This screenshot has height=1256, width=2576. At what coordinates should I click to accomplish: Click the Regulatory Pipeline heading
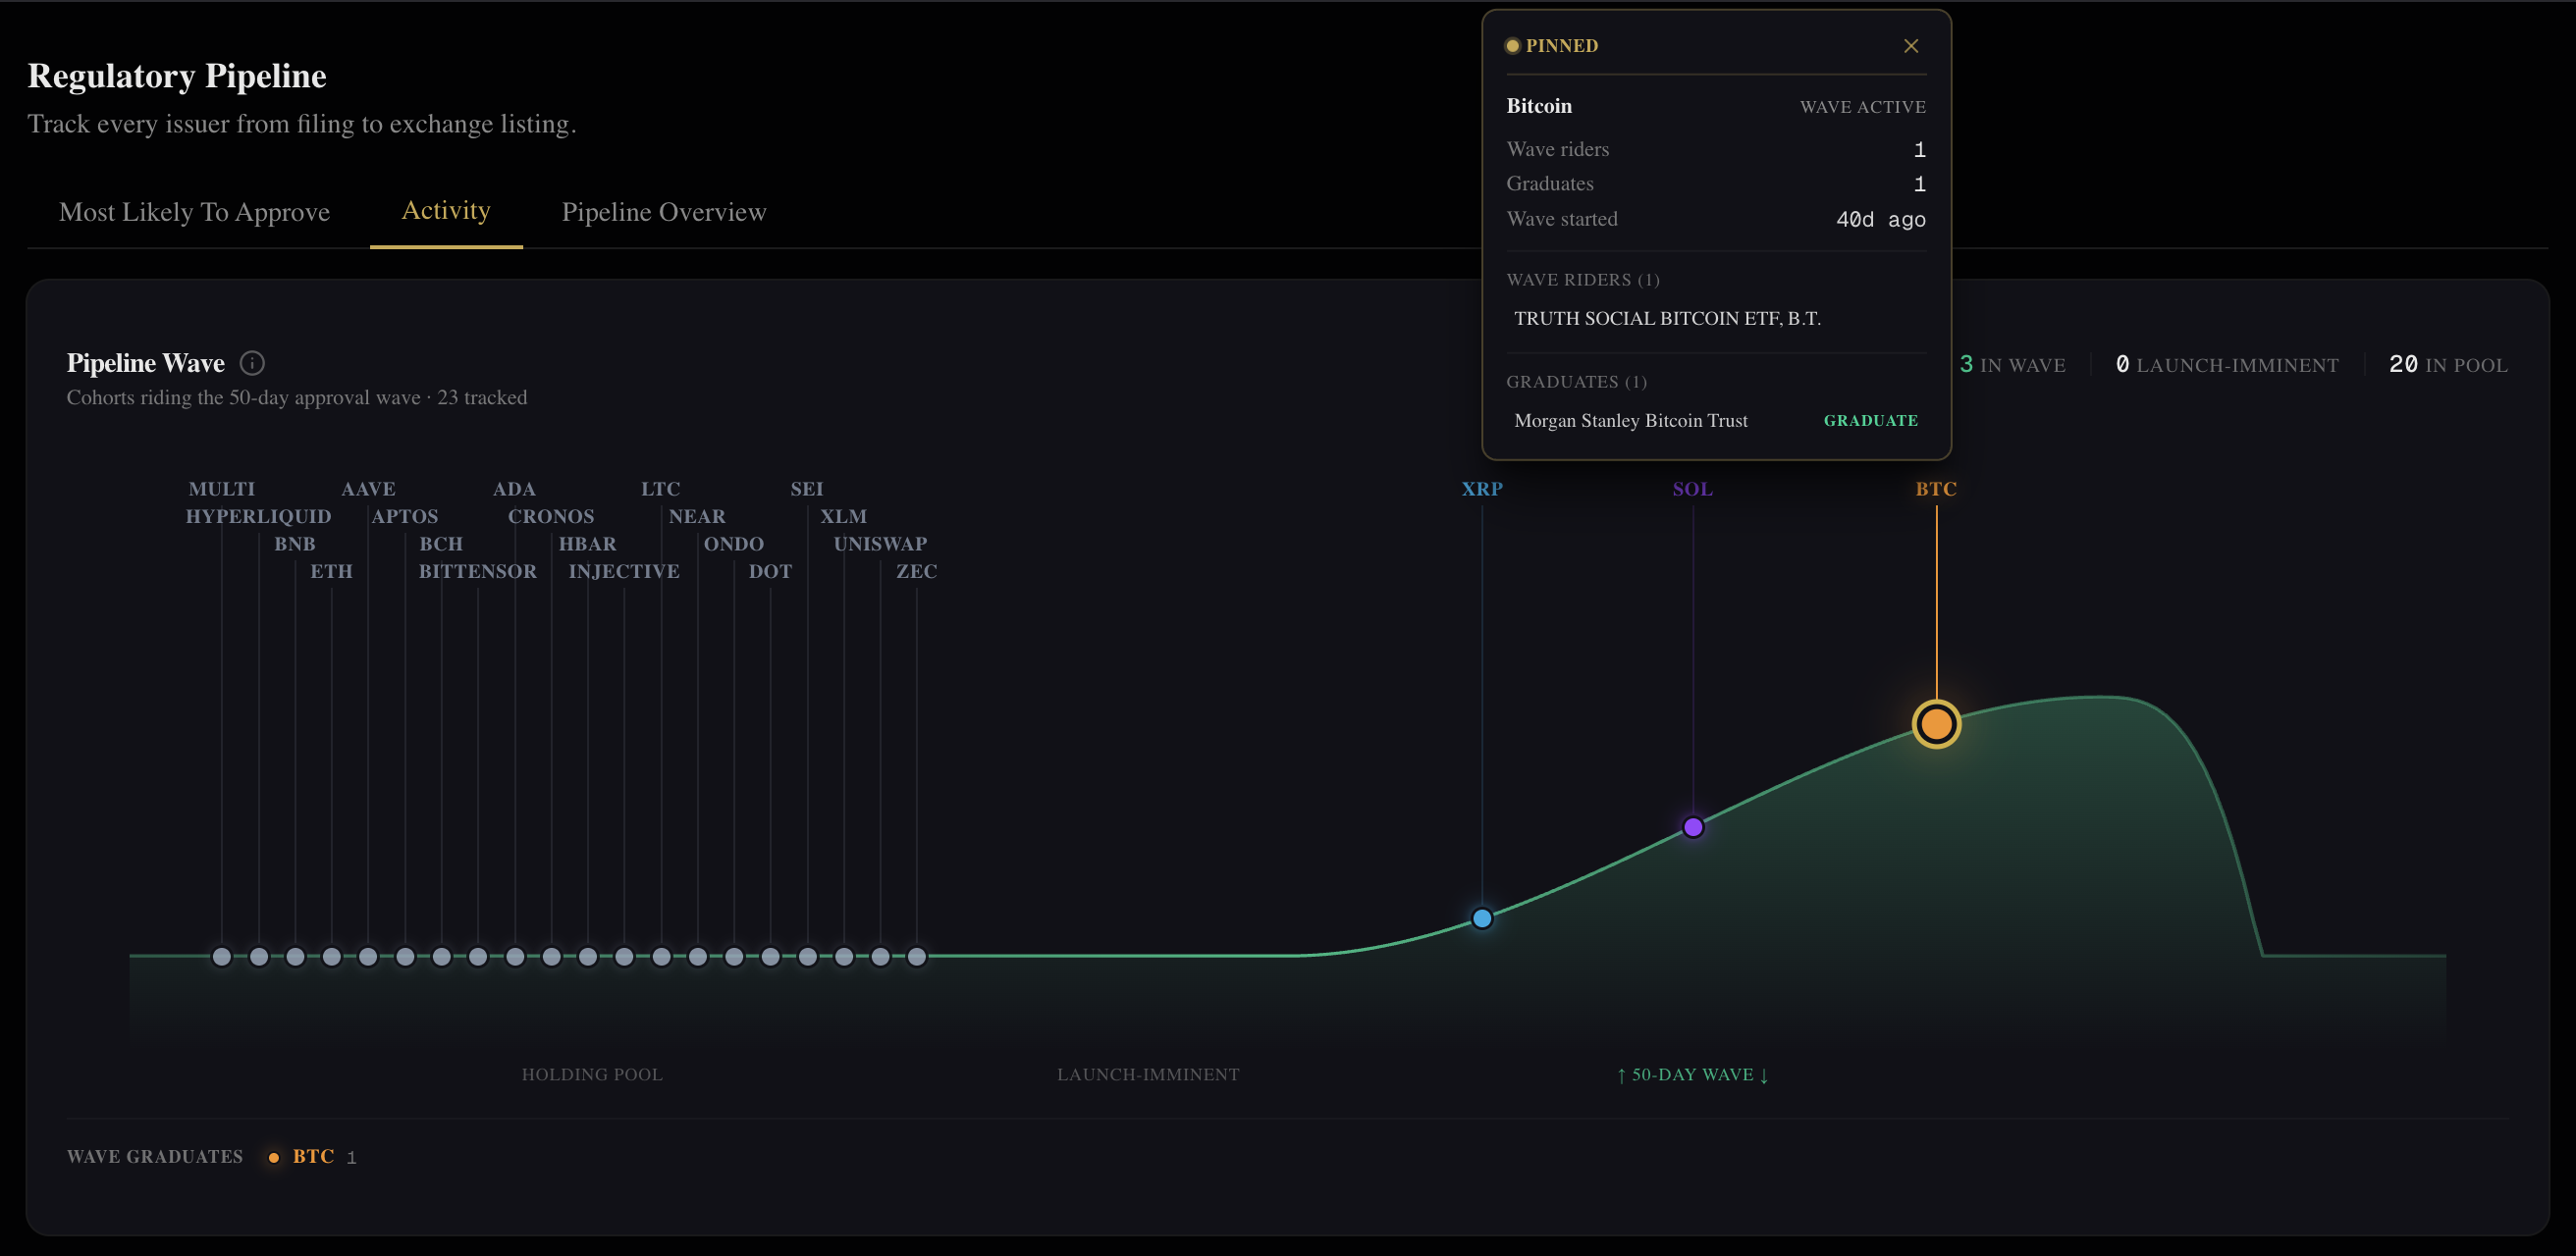point(177,76)
